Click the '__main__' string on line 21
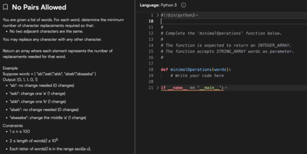307x154 pixels. (x=209, y=87)
